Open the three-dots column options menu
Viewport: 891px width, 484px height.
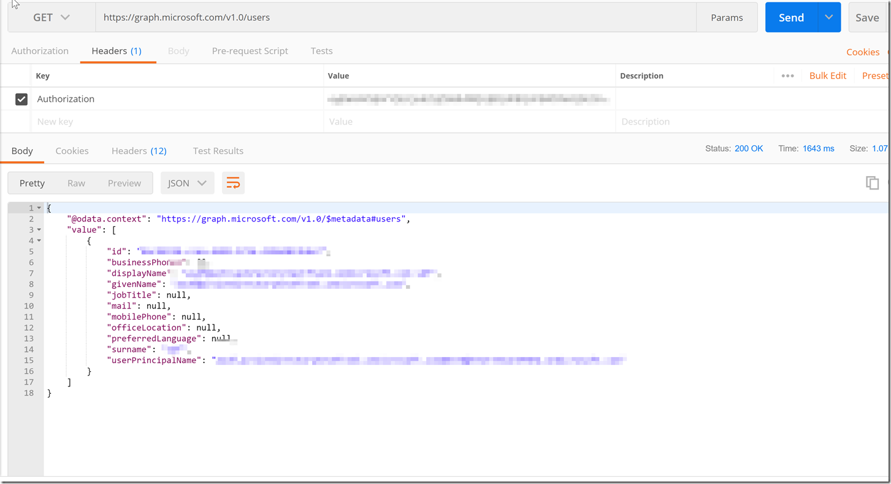click(788, 75)
